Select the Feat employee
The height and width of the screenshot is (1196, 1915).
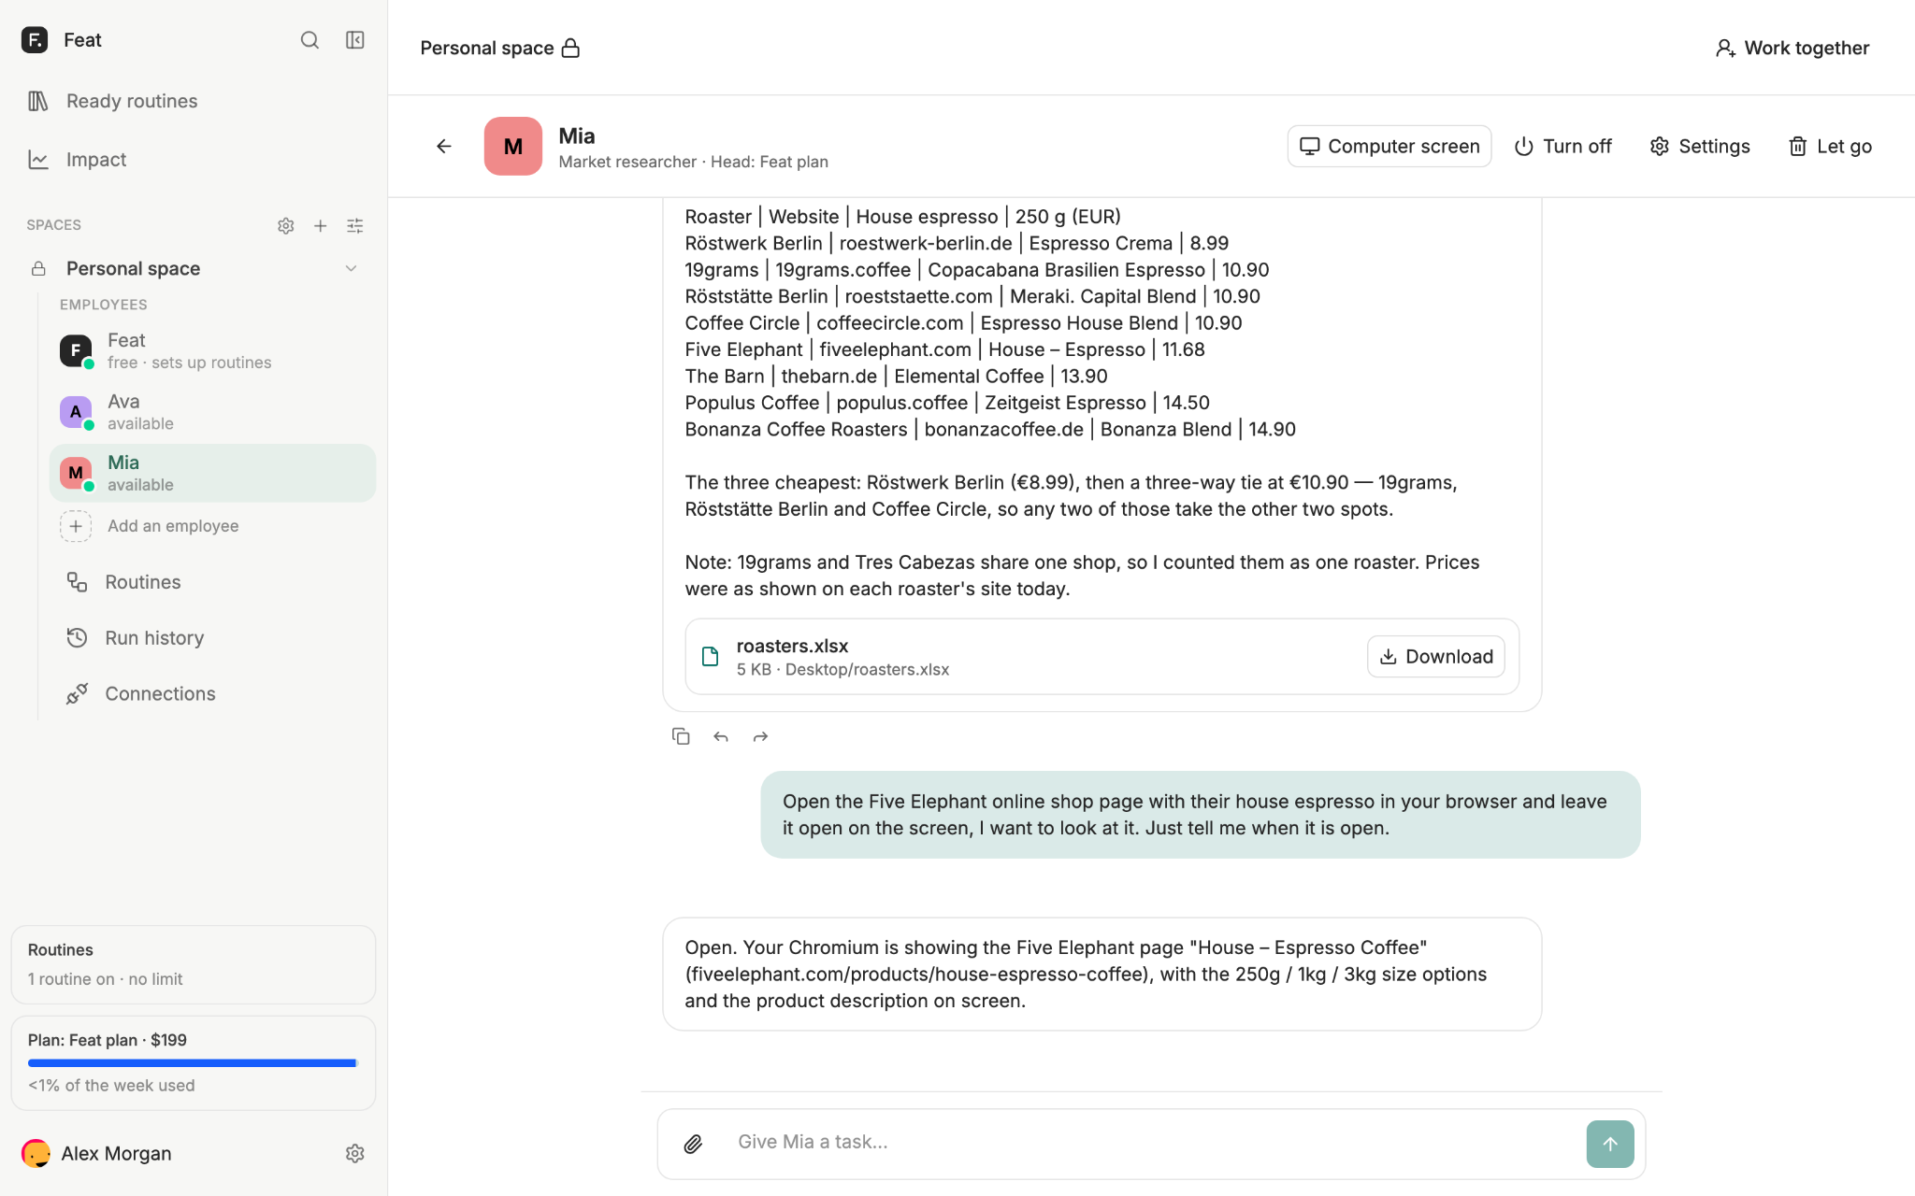pyautogui.click(x=213, y=350)
